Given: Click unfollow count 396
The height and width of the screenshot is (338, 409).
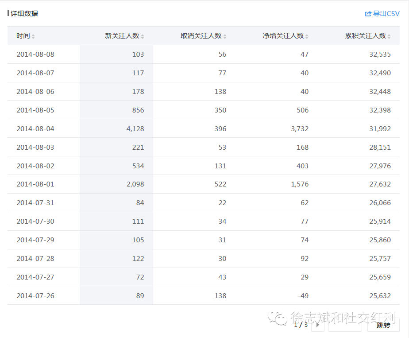Looking at the screenshot, I should click(x=220, y=128).
